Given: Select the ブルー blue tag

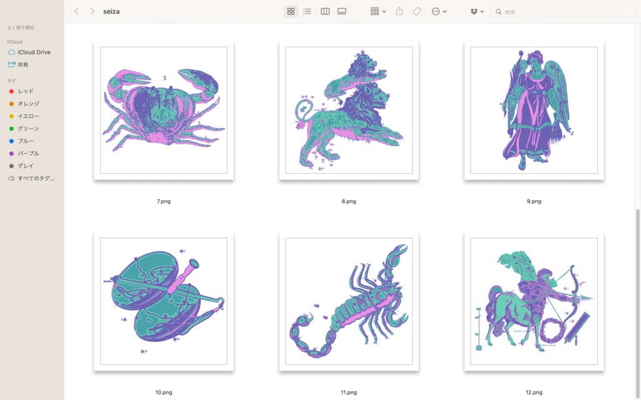Looking at the screenshot, I should coord(21,141).
